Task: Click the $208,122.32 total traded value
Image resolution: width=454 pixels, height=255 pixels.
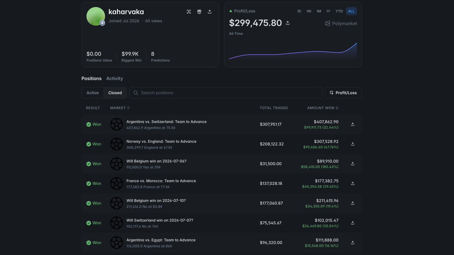Action: point(271,144)
